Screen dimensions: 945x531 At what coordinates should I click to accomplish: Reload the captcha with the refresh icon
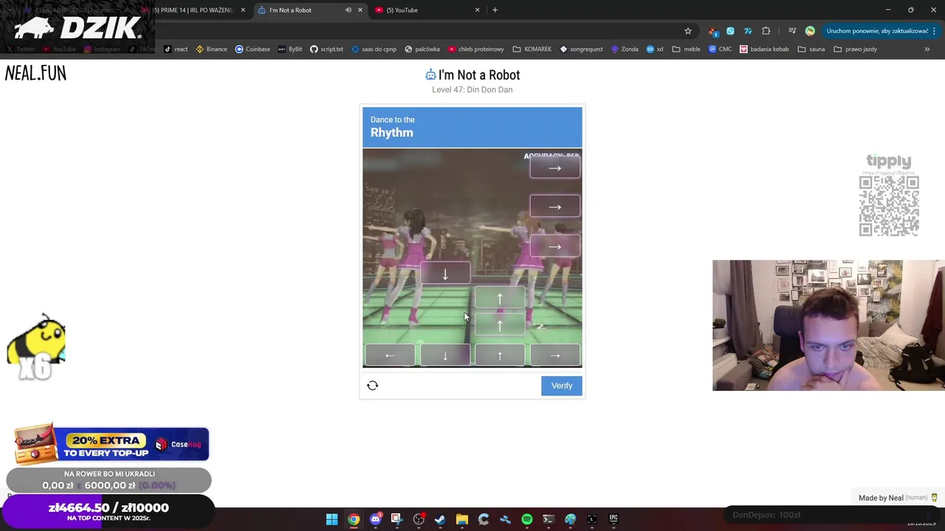(373, 386)
